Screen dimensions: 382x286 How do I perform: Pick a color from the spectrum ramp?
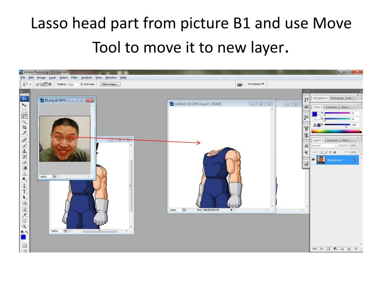(336, 131)
